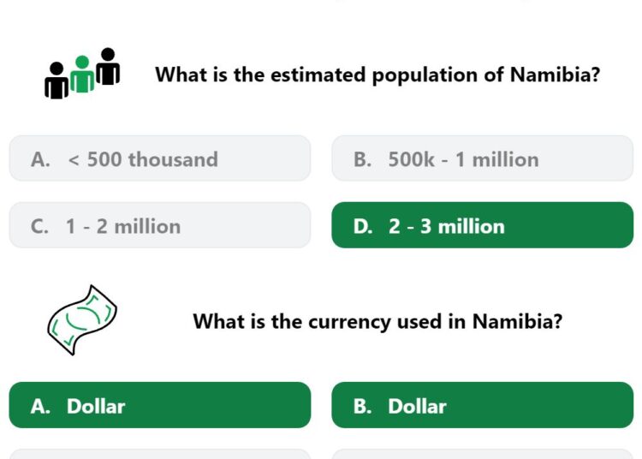The width and height of the screenshot is (642, 459).
Task: Click the partially visible currency option D
Action: point(482,454)
